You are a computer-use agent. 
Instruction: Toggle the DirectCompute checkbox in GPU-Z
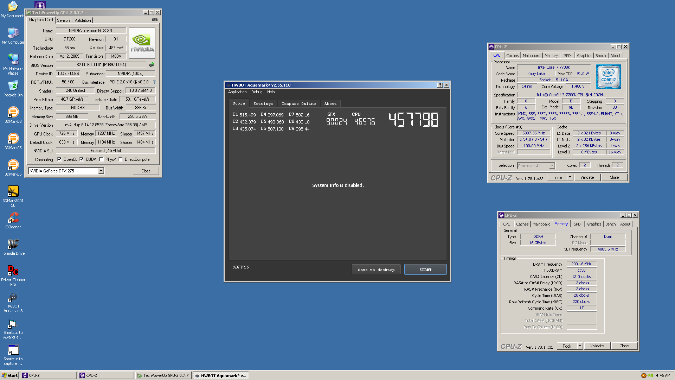(121, 159)
